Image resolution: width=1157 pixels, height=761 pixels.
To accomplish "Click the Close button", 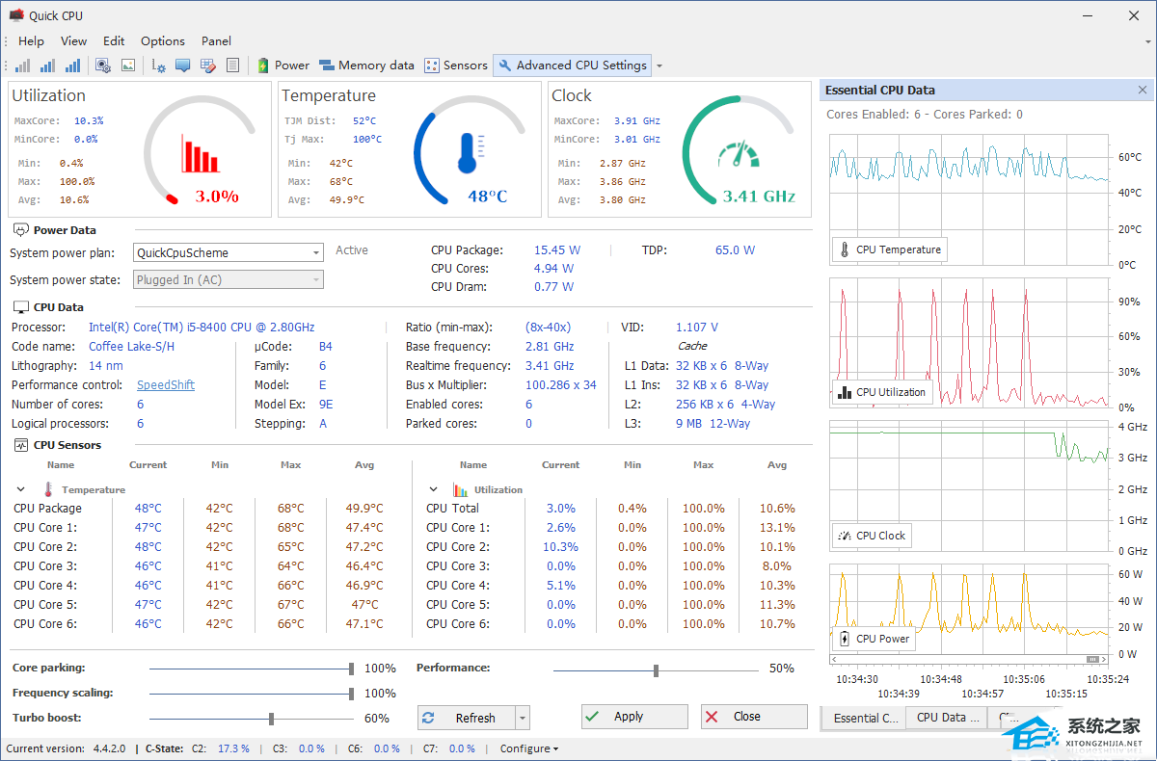I will [x=754, y=717].
